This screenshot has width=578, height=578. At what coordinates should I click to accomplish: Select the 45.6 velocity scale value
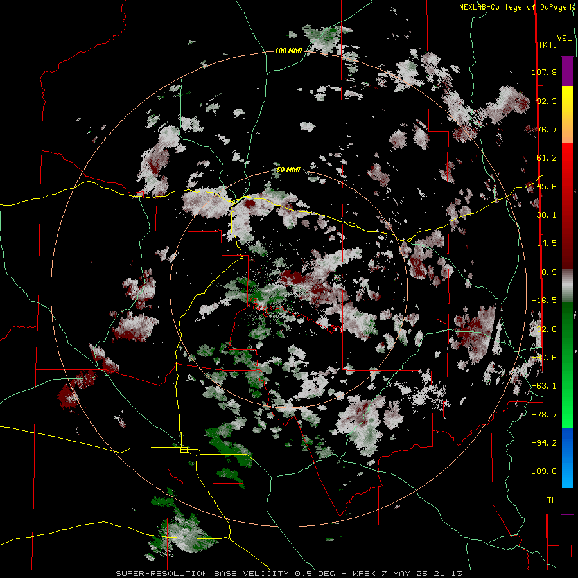click(547, 186)
